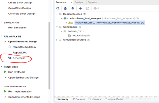The width and height of the screenshot is (159, 103).
Task: Click the green Run Synthesis arrow
Action: [x=5, y=72]
